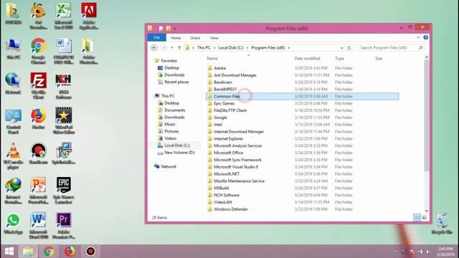Open the Adobe red desktop shortcut
The width and height of the screenshot is (459, 258).
click(x=89, y=16)
